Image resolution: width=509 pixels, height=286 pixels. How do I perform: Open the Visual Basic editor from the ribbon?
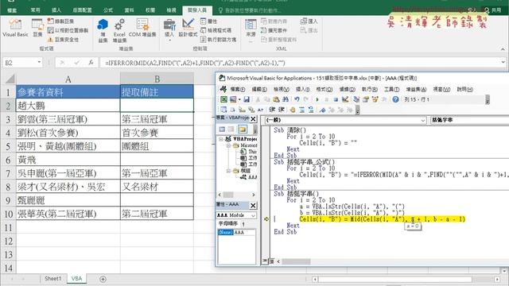point(15,28)
